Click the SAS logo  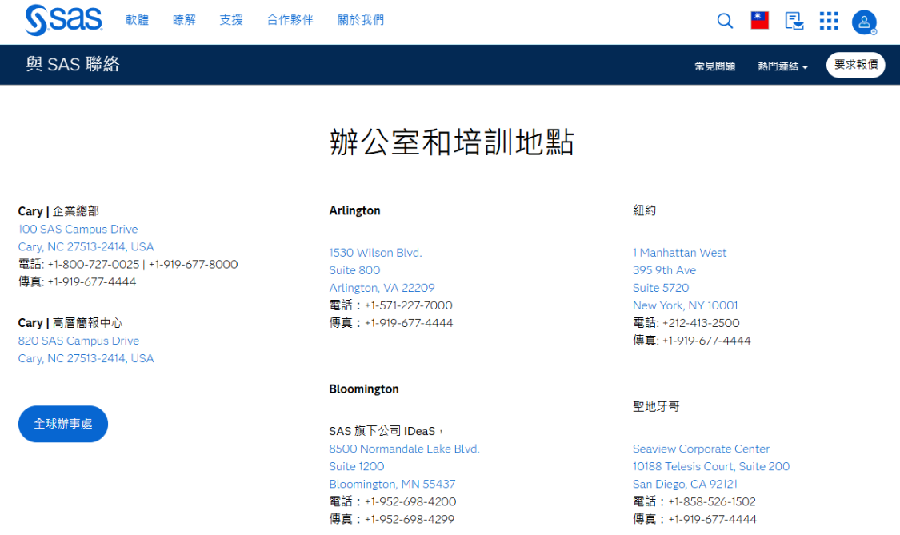[63, 21]
